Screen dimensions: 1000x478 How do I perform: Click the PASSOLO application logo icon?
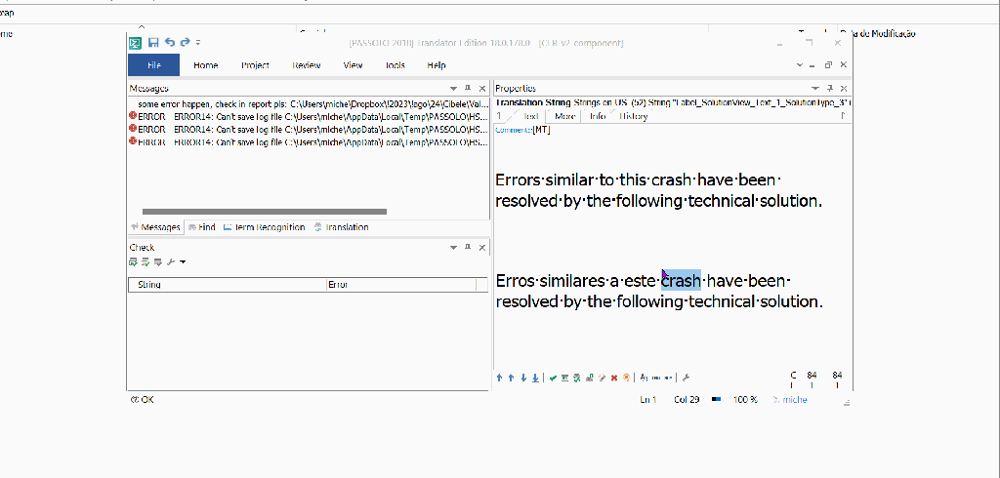[135, 43]
